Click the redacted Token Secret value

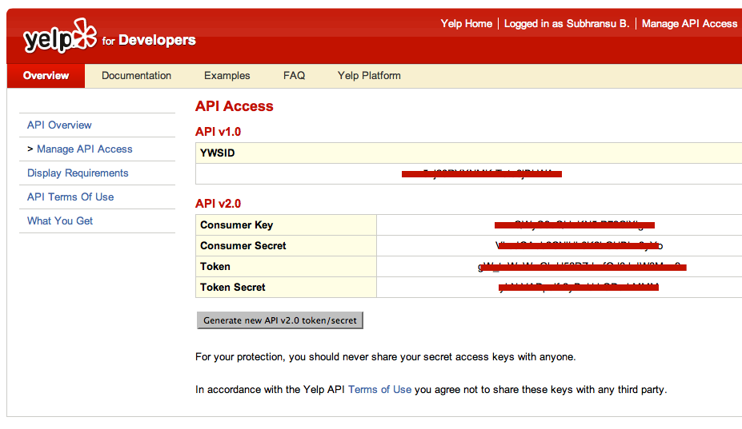578,288
